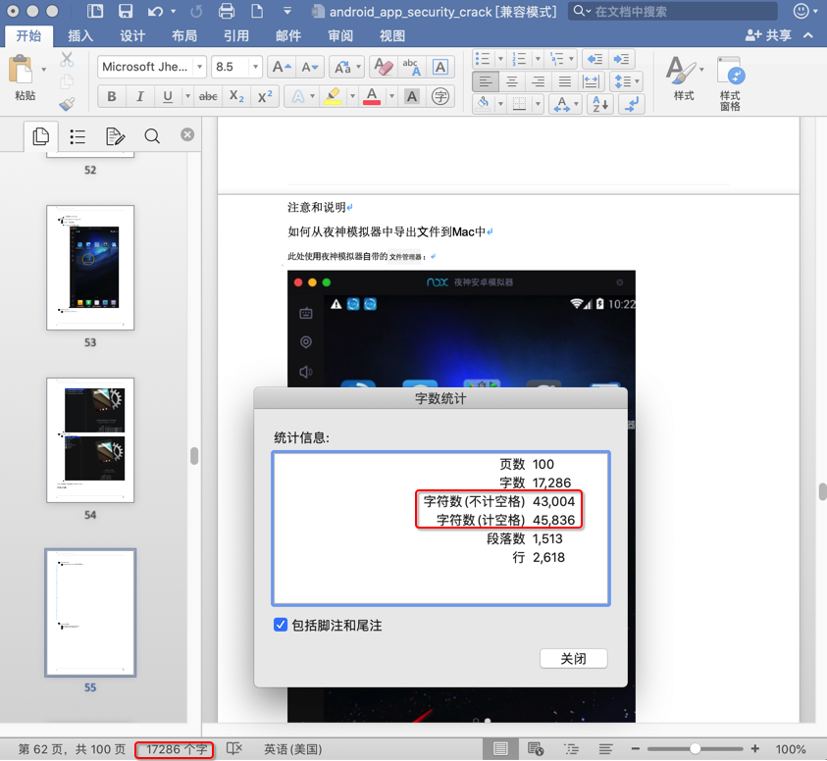The height and width of the screenshot is (761, 827).
Task: Toggle 包括脚注和尾注 checkbox
Action: tap(281, 625)
